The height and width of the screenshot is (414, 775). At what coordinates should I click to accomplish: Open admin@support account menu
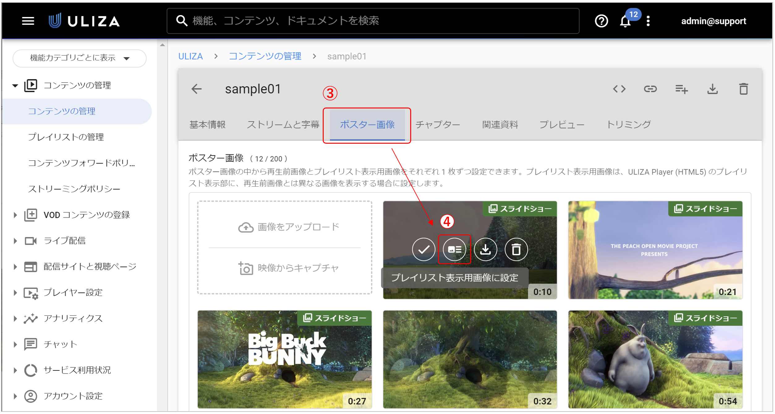713,21
